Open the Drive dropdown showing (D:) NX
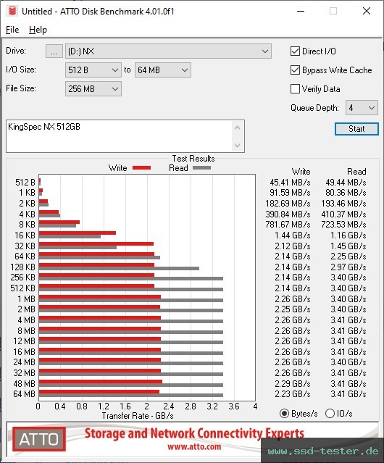The height and width of the screenshot is (463, 384). (168, 51)
